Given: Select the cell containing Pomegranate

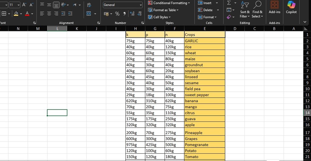Looking at the screenshot, I should click(204, 145).
